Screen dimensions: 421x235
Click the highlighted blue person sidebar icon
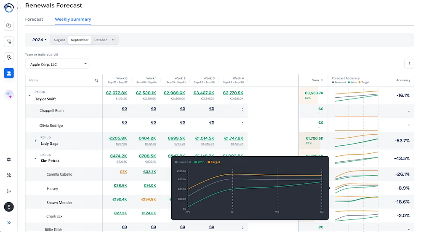tap(9, 73)
